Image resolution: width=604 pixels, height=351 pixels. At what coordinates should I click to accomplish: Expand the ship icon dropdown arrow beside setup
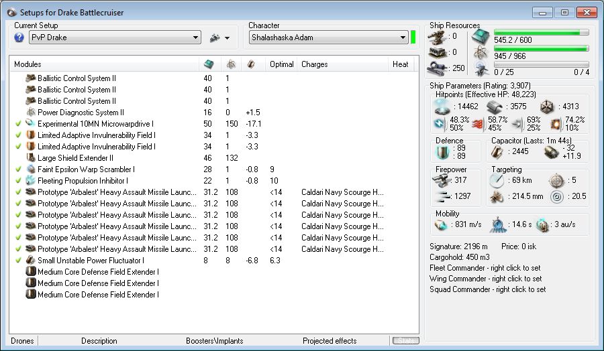pos(227,38)
